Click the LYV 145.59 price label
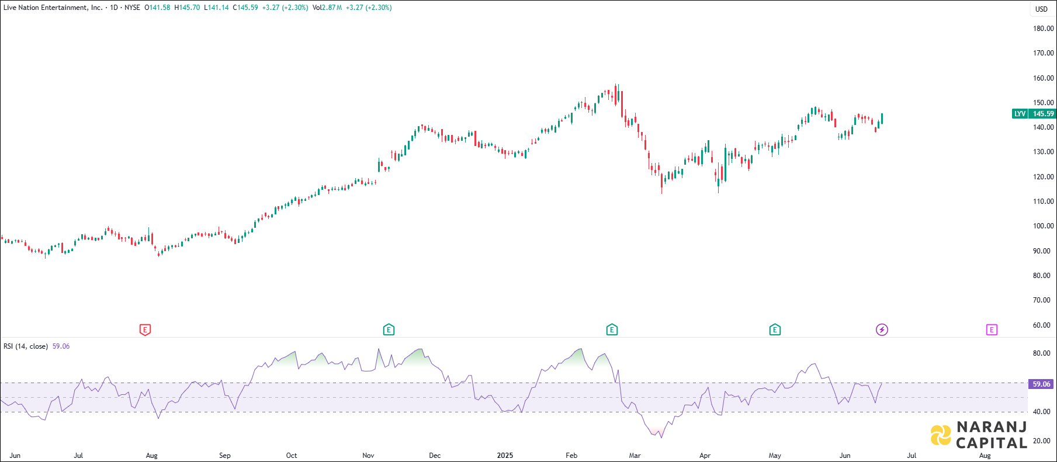 tap(1034, 114)
